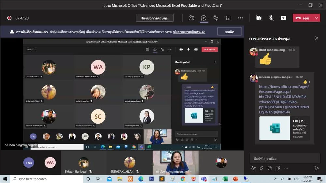Select nilubon pingmuean's camera tile in bottom strip
326x183 pixels.
[x=175, y=162]
